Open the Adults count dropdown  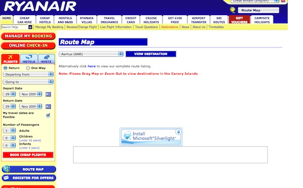click(9, 130)
